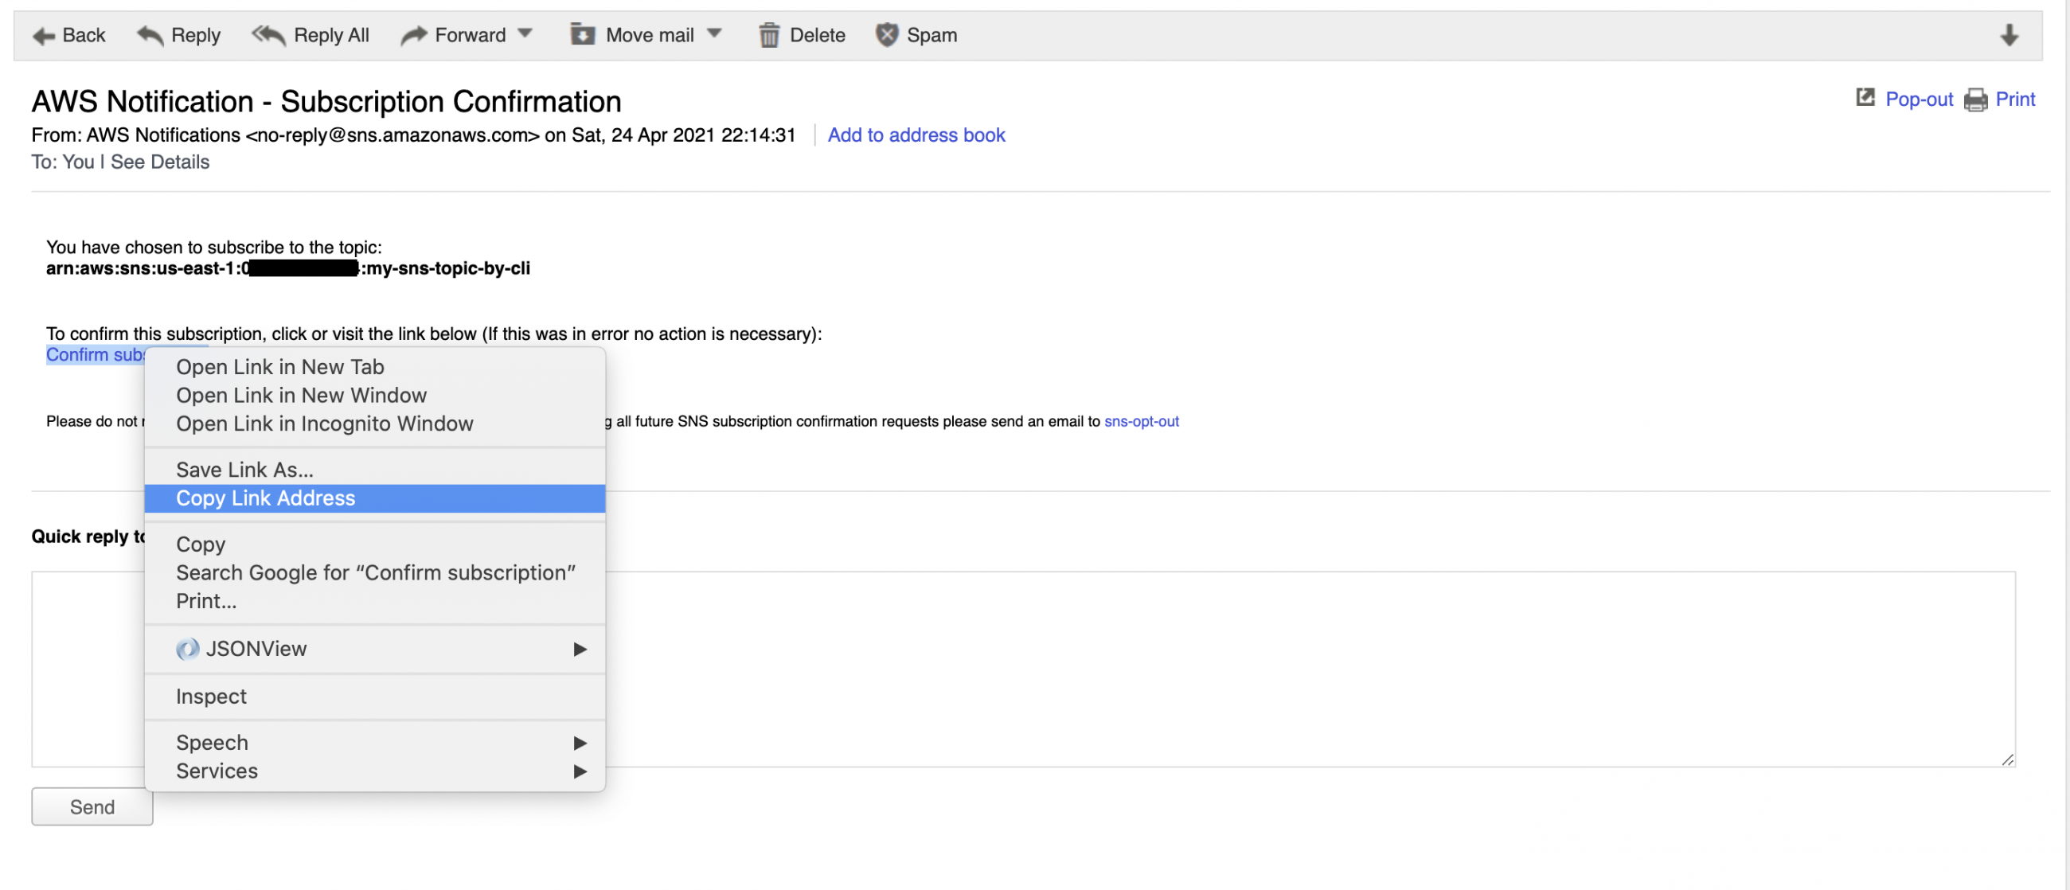Screen dimensions: 2070x890
Task: Click Add to address book link
Action: point(916,135)
